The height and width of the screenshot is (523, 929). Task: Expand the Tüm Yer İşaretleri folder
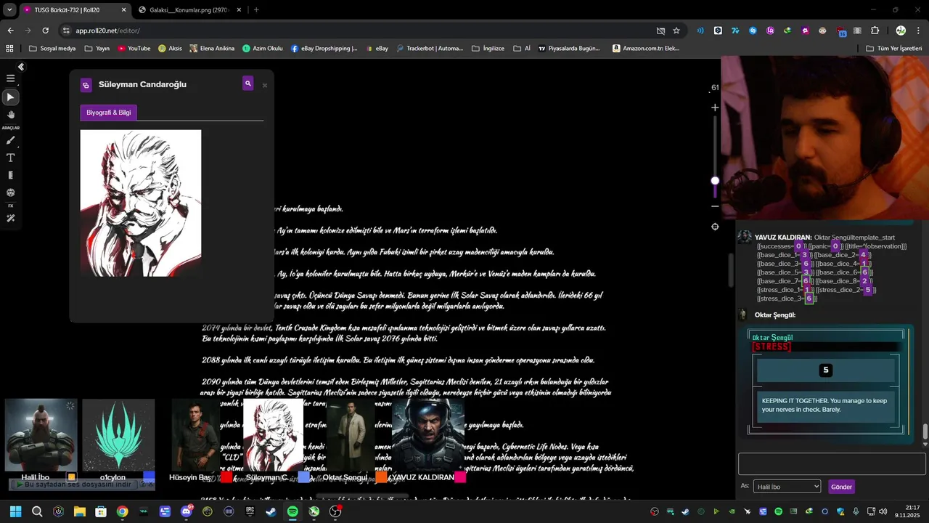[893, 49]
